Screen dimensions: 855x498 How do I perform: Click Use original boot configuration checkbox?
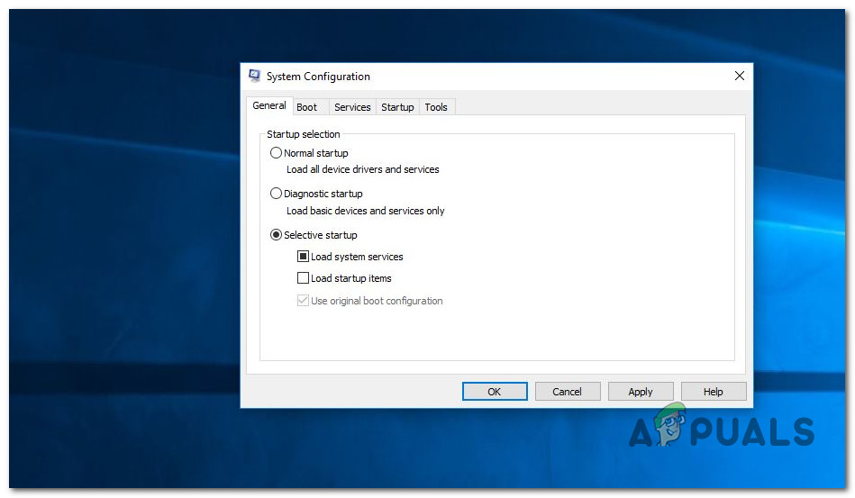[304, 300]
